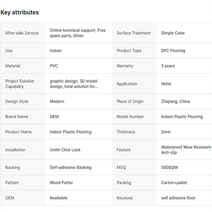Click the self adhesive floor keyword

click(178, 198)
